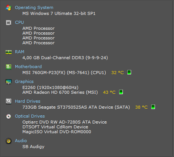Open the Audio section link
The image size is (174, 157).
click(21, 141)
